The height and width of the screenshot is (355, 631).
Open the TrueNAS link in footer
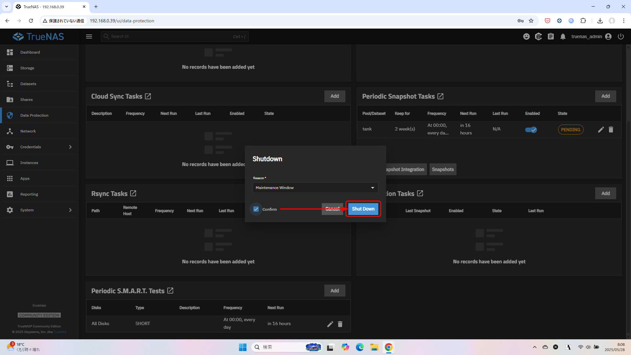click(x=60, y=332)
